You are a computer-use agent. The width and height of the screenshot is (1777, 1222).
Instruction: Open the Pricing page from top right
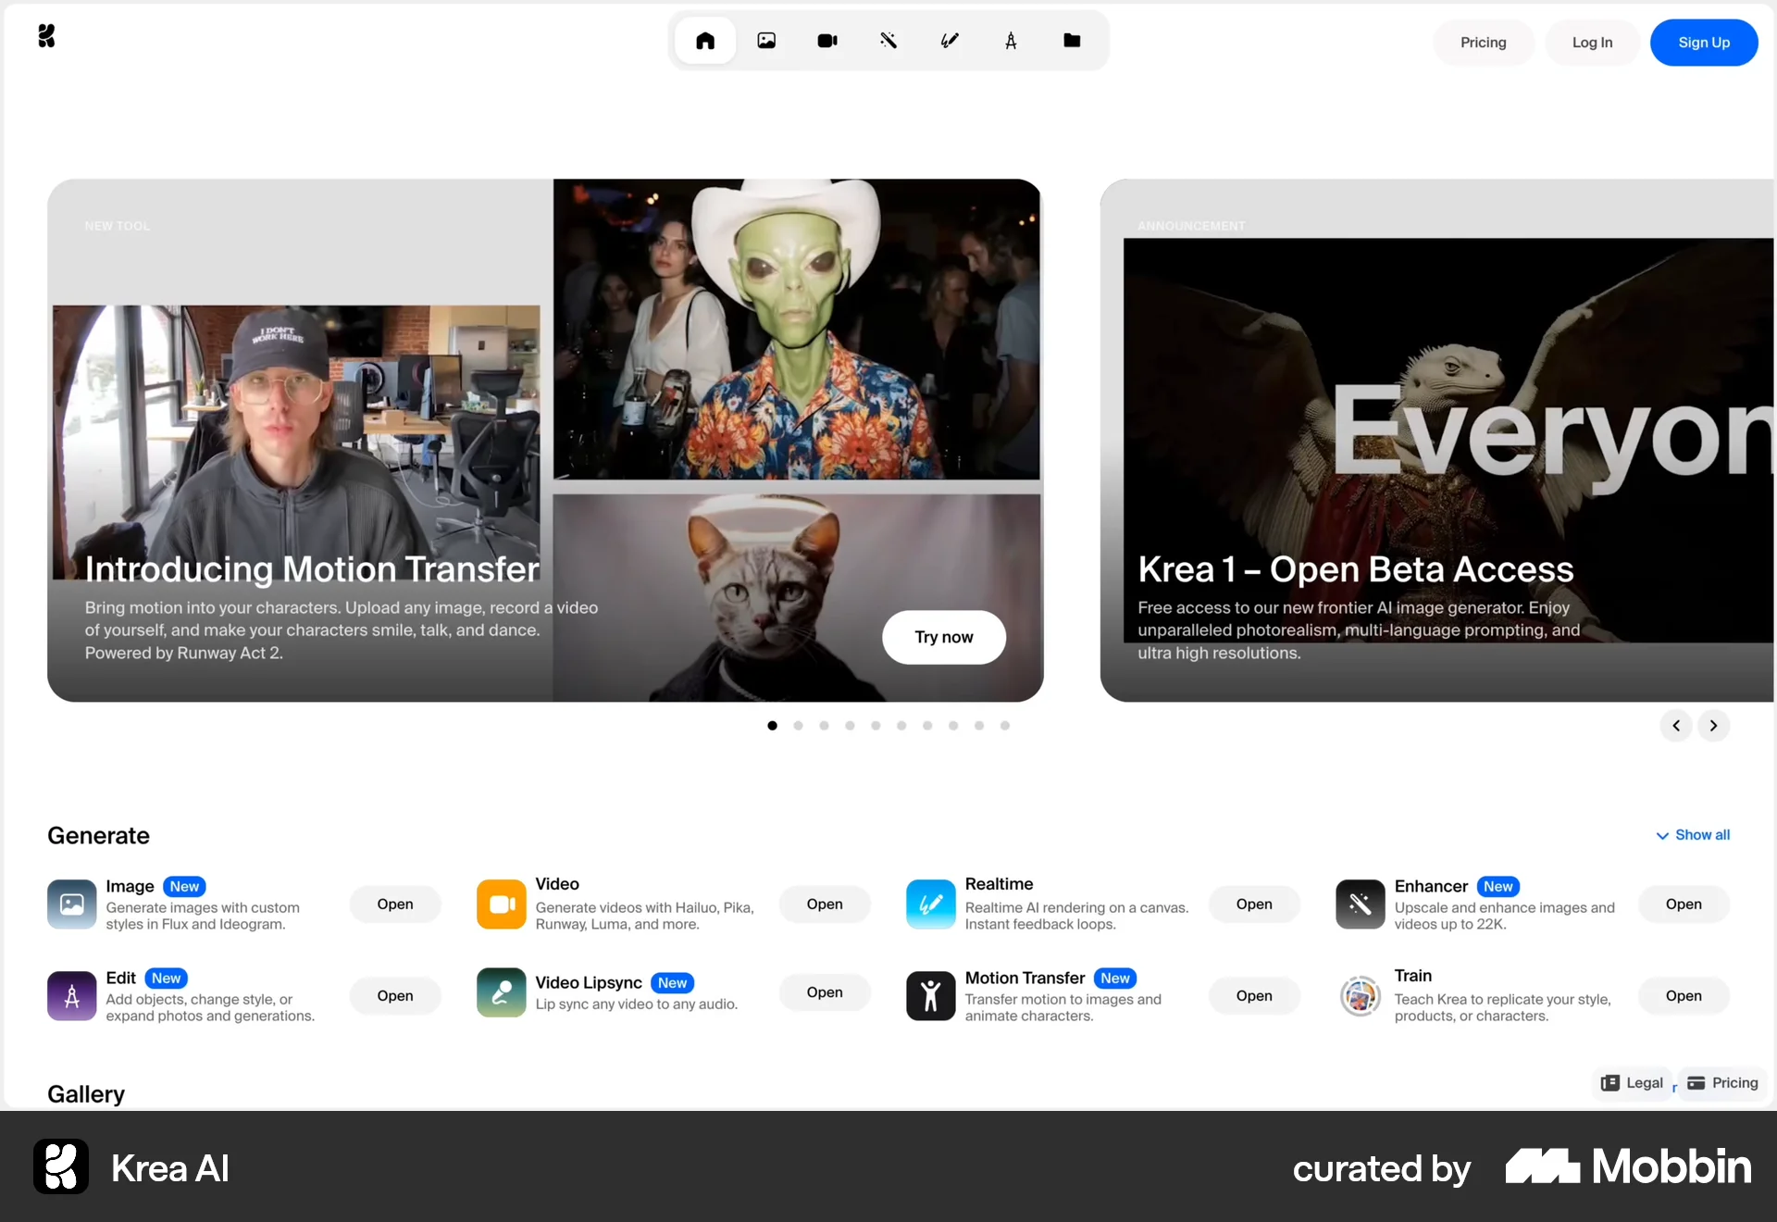(x=1483, y=42)
